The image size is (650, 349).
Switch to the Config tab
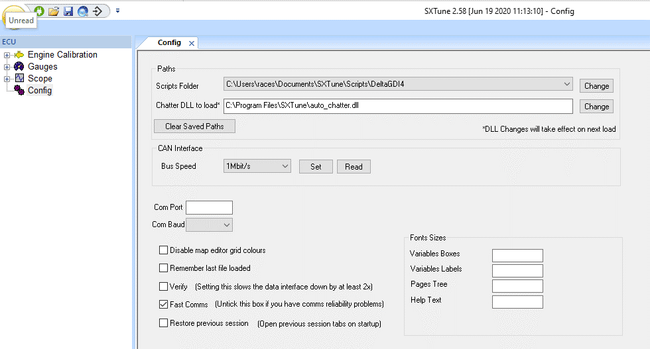point(169,42)
